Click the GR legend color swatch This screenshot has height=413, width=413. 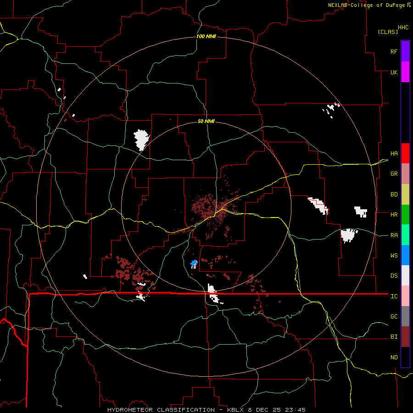click(405, 174)
